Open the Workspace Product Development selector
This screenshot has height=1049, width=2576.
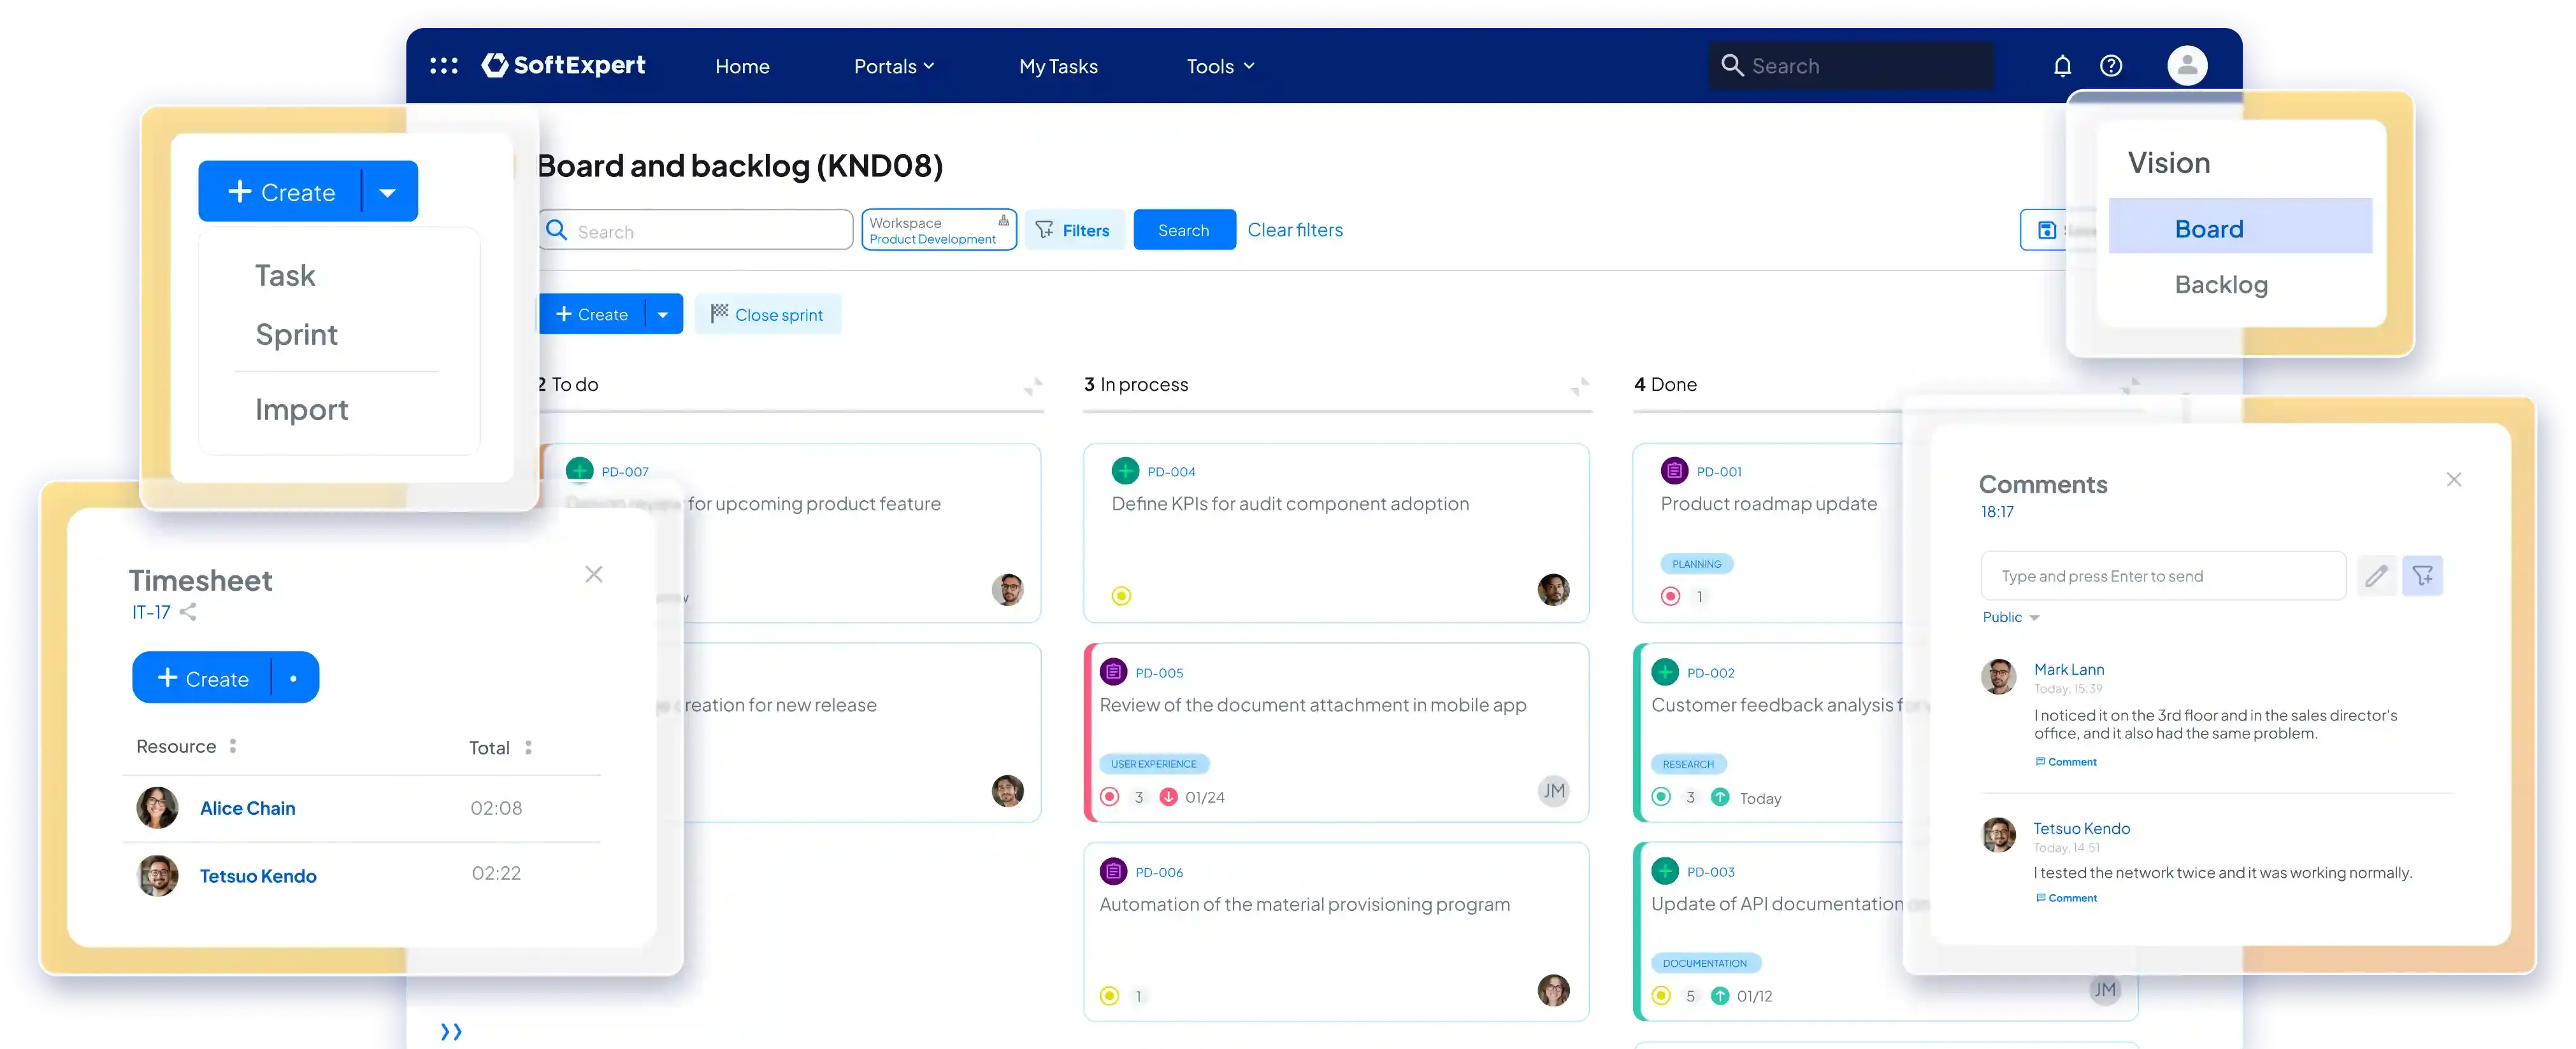point(938,231)
